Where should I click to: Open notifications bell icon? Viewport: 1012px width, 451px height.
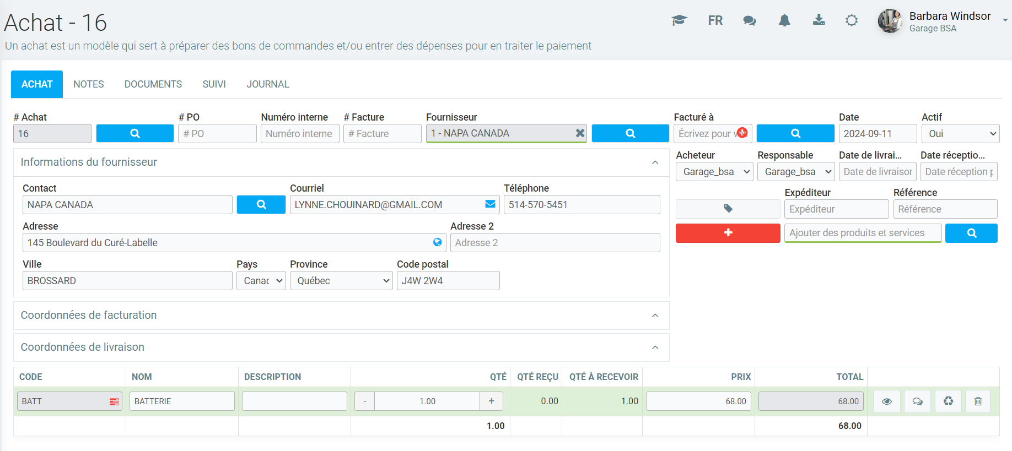[784, 21]
